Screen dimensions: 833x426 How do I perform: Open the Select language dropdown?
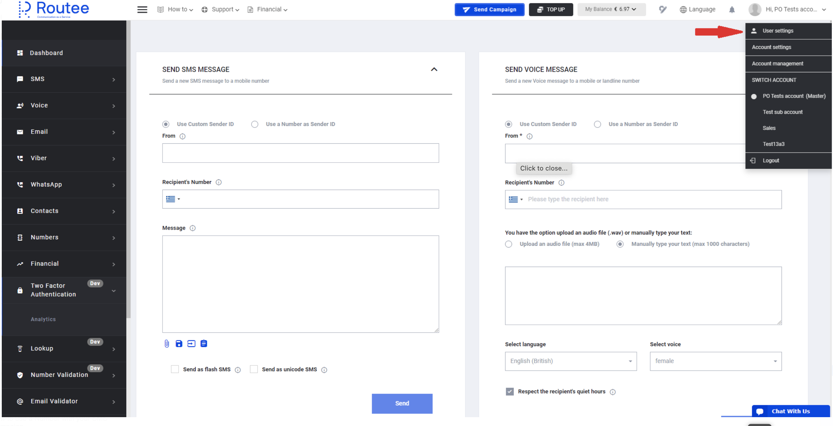571,361
